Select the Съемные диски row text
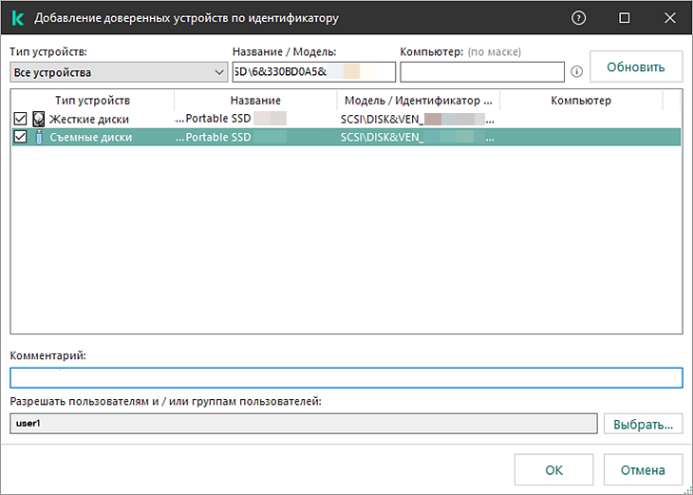693x495 pixels. coord(90,137)
